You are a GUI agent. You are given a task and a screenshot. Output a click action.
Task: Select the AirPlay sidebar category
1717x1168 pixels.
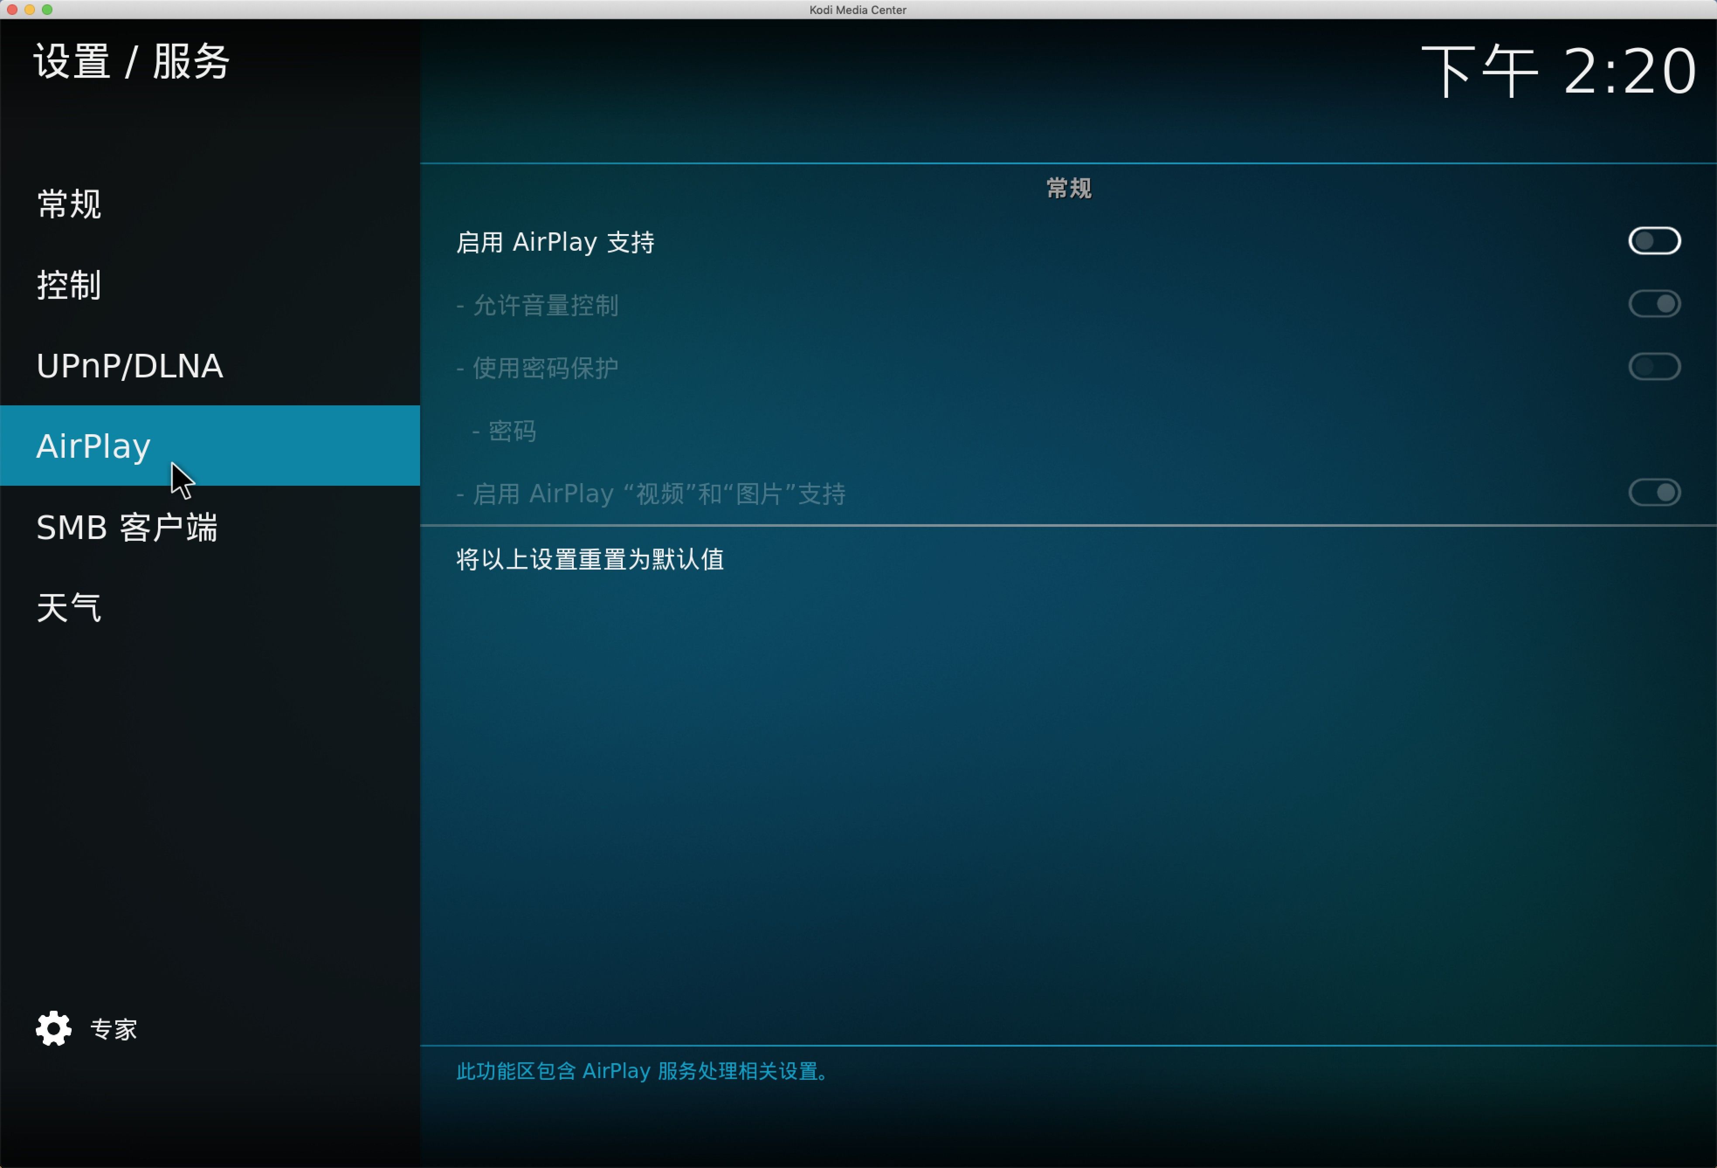point(94,446)
